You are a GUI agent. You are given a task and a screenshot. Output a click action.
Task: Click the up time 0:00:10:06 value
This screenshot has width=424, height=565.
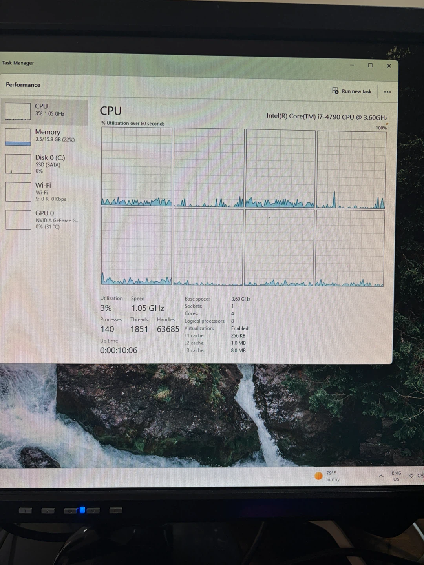(x=119, y=350)
